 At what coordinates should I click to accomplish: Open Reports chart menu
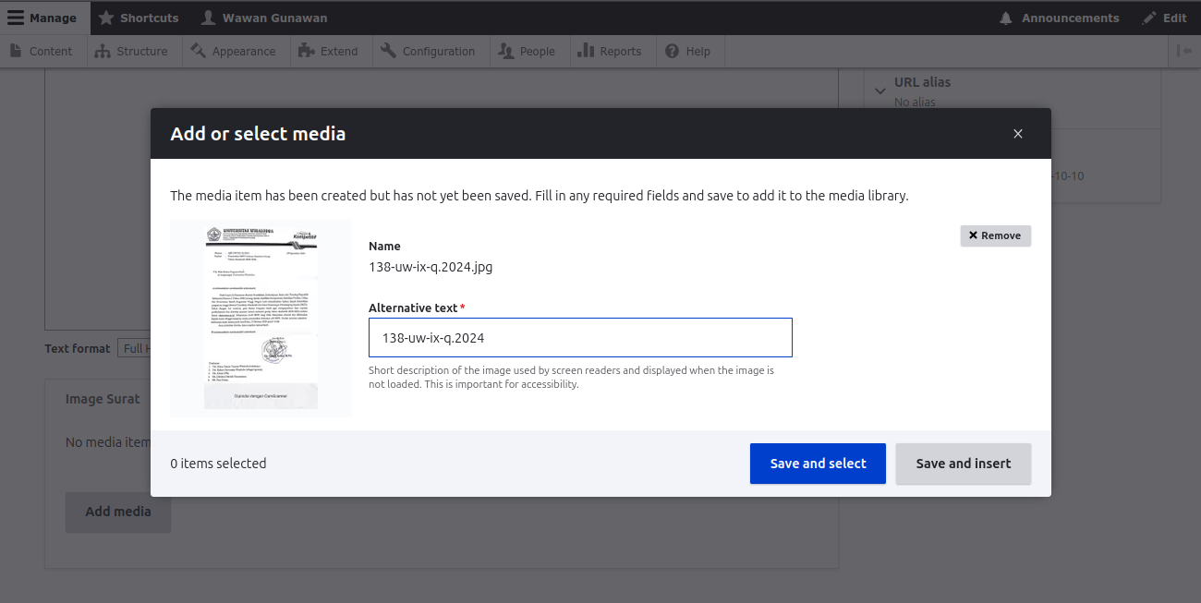click(x=611, y=51)
